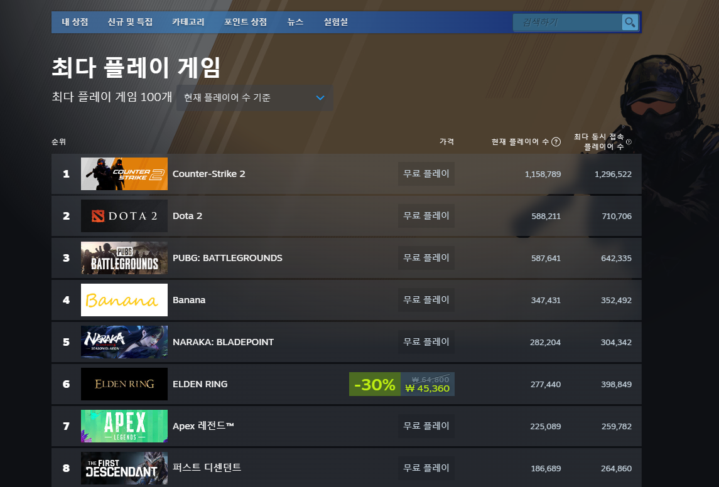The image size is (719, 487).
Task: Click peak players value 304,342
Action: [x=616, y=342]
